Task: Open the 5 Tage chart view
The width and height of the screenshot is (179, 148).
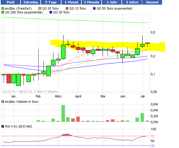Action: pos(51,2)
